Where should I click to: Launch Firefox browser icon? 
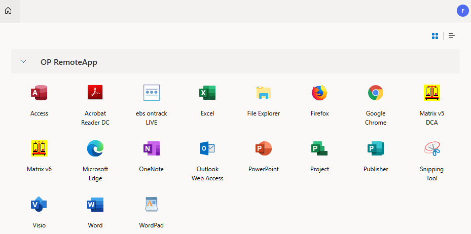click(x=319, y=93)
